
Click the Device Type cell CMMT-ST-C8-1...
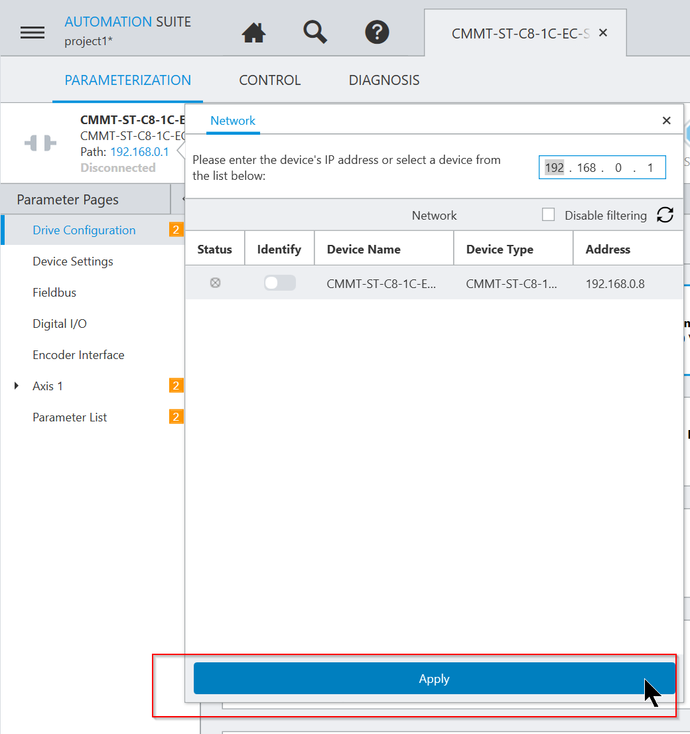click(x=511, y=283)
